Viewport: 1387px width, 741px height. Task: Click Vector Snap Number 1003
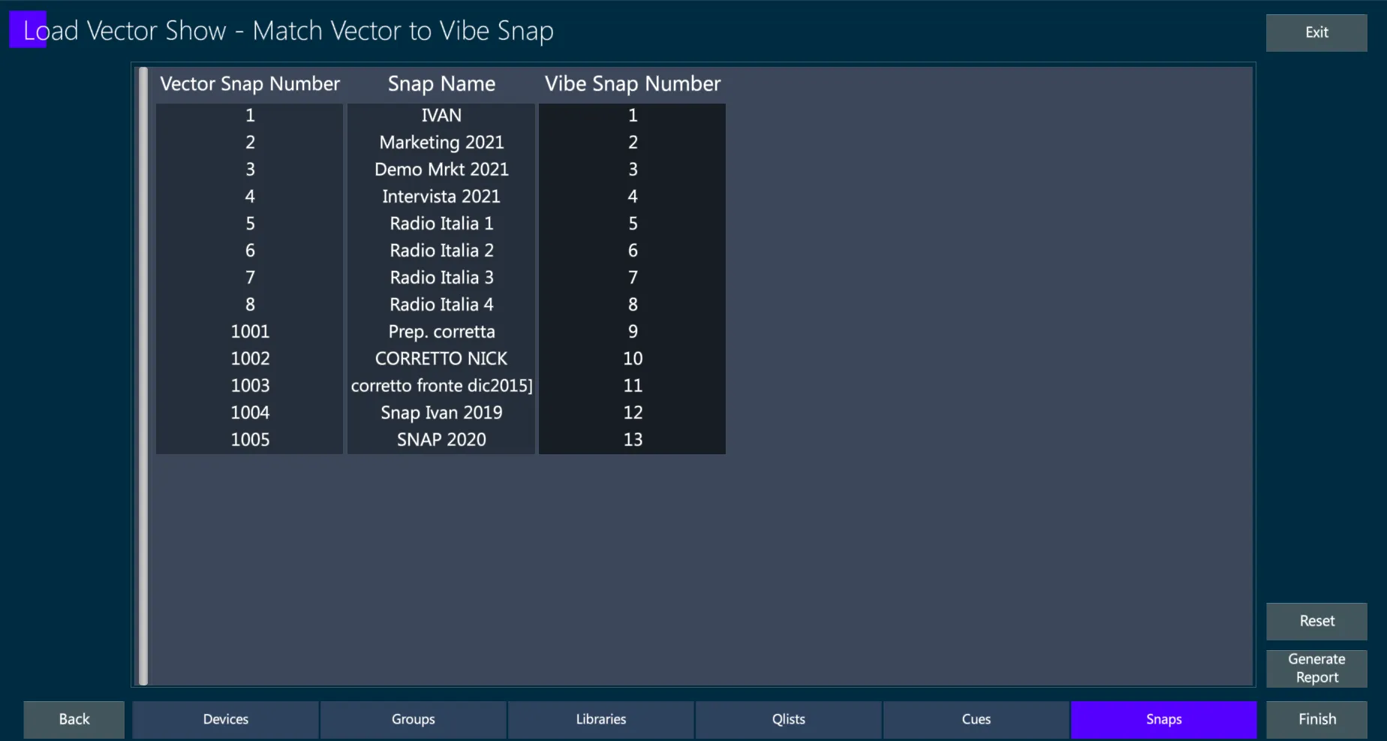pos(250,386)
